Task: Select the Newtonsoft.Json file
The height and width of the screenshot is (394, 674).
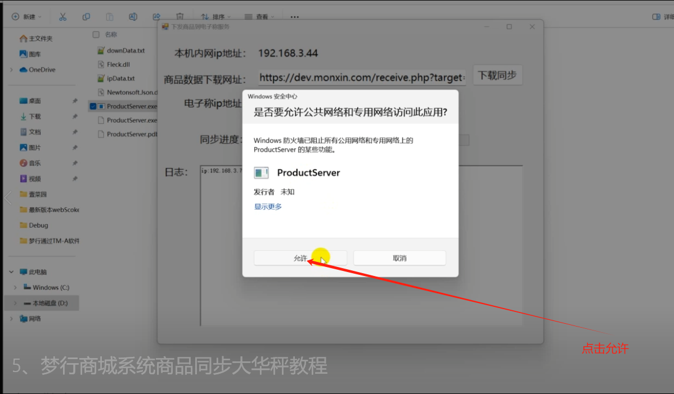Action: point(127,92)
